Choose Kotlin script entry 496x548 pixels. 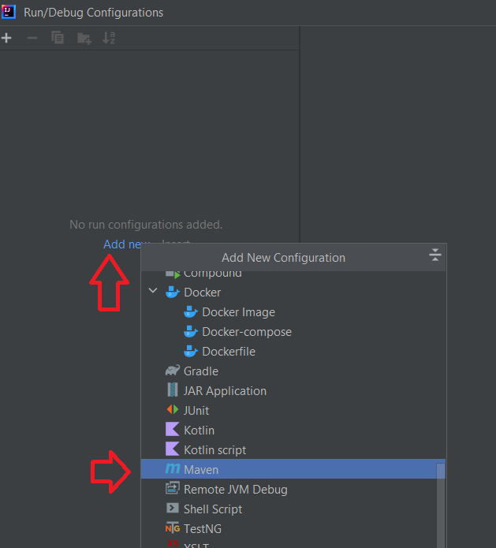[293, 449]
